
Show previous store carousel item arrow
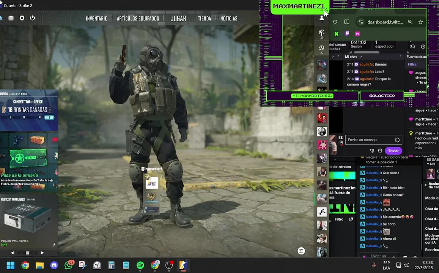coord(12,253)
